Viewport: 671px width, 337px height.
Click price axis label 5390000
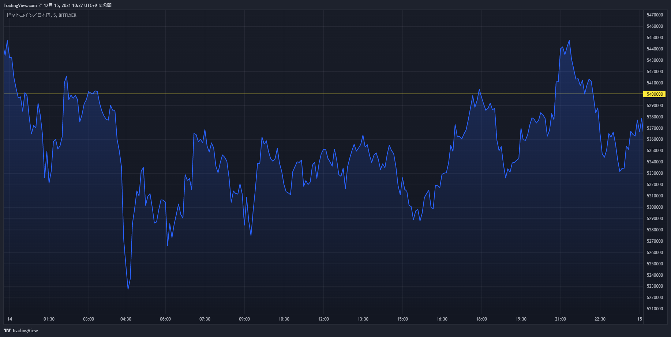click(655, 106)
